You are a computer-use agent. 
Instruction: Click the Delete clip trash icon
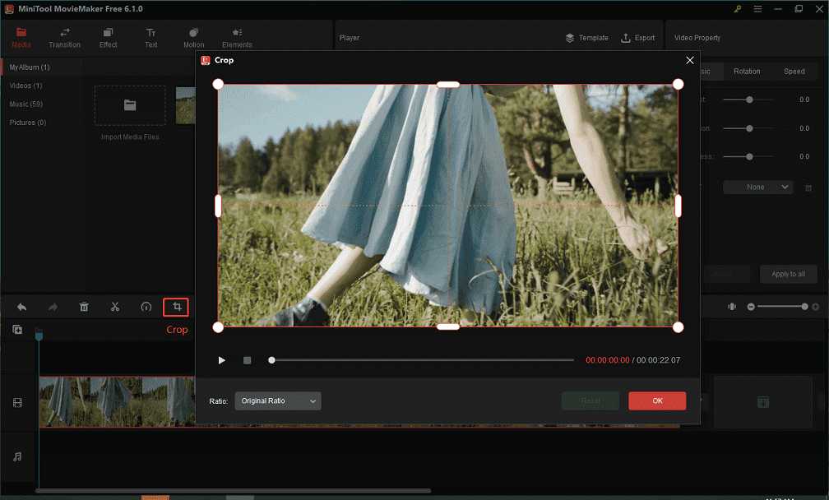coord(84,307)
